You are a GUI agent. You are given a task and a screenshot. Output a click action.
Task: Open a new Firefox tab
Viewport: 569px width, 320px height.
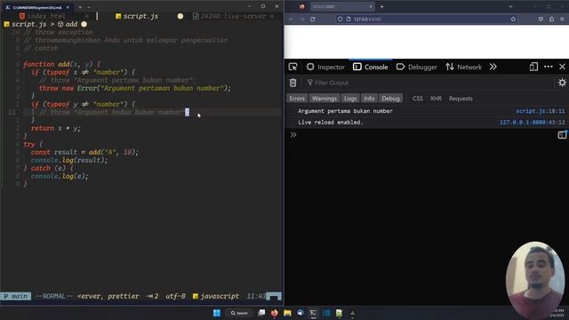[381, 6]
